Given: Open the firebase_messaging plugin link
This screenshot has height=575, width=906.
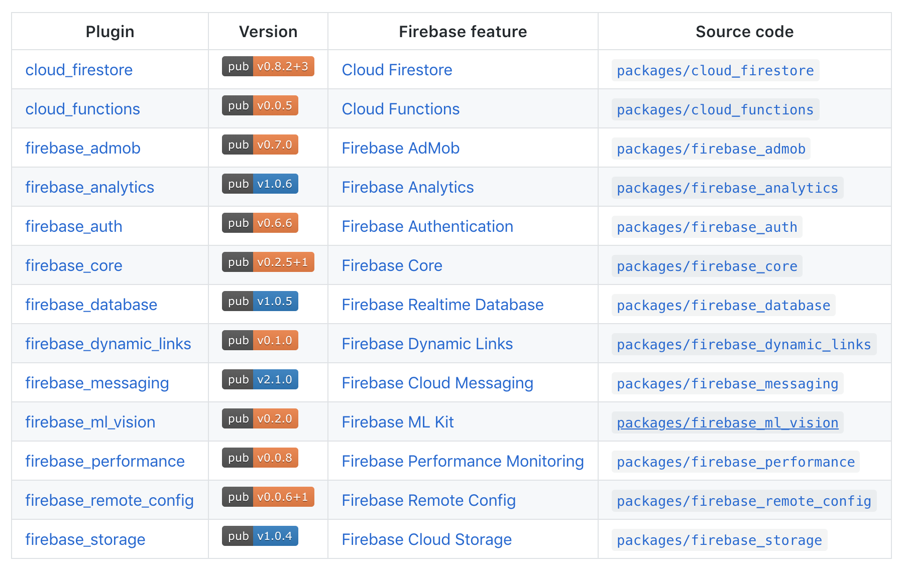Looking at the screenshot, I should 97,383.
